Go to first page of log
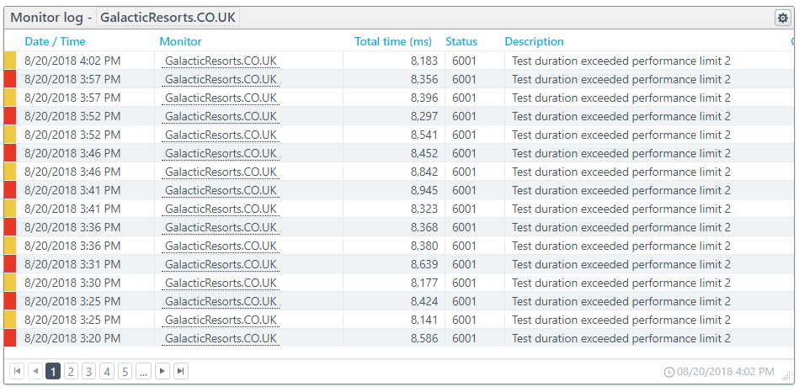The image size is (799, 392). tap(17, 371)
